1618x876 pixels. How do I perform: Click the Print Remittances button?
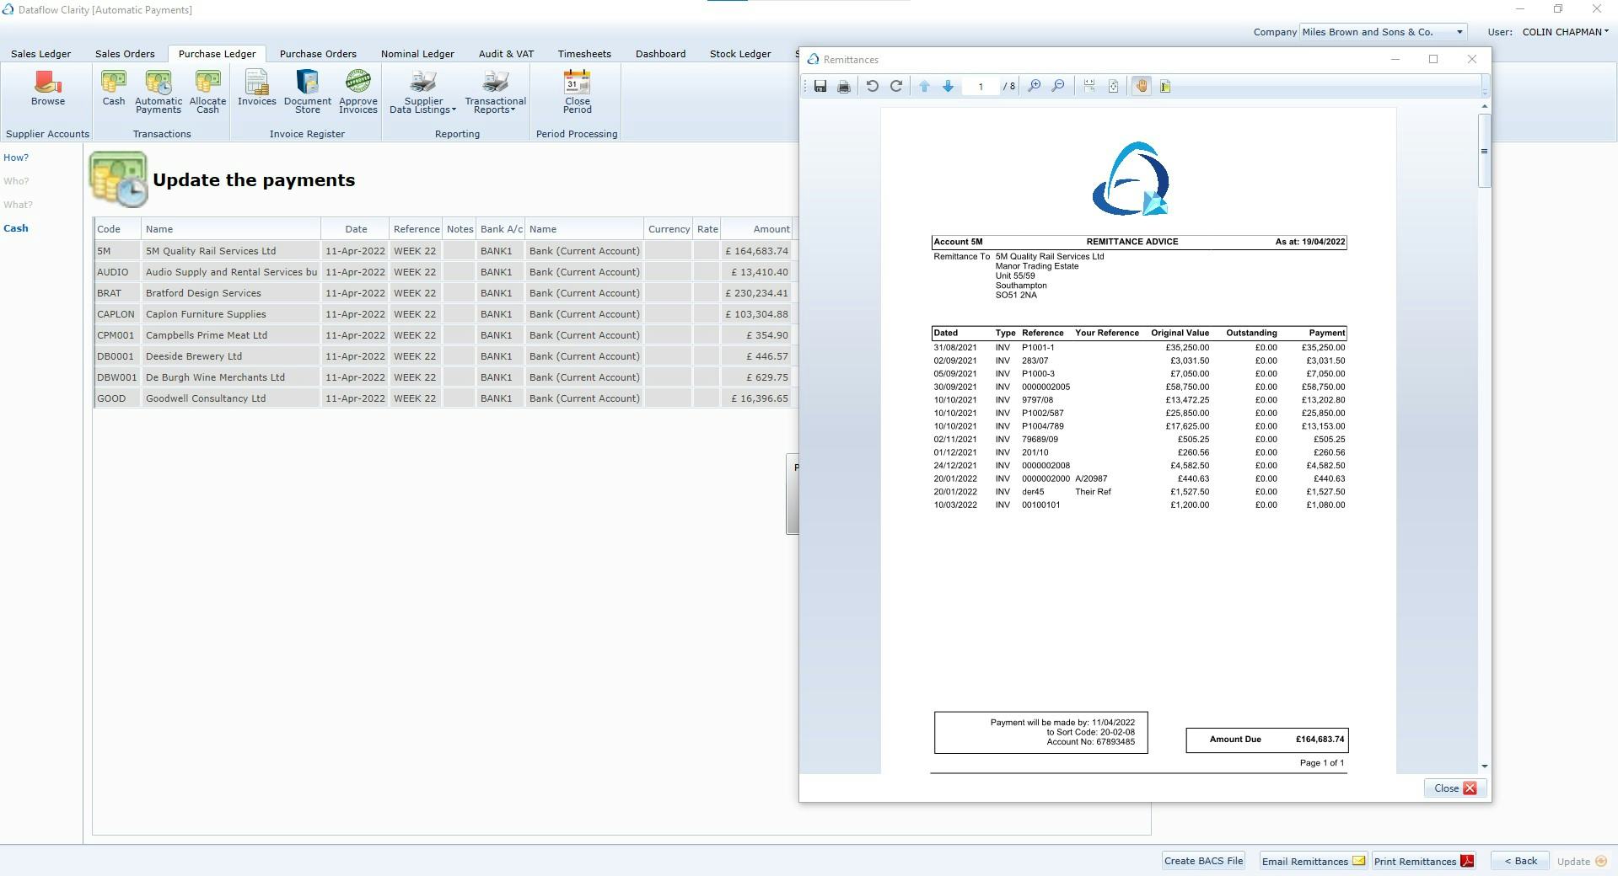click(1424, 861)
